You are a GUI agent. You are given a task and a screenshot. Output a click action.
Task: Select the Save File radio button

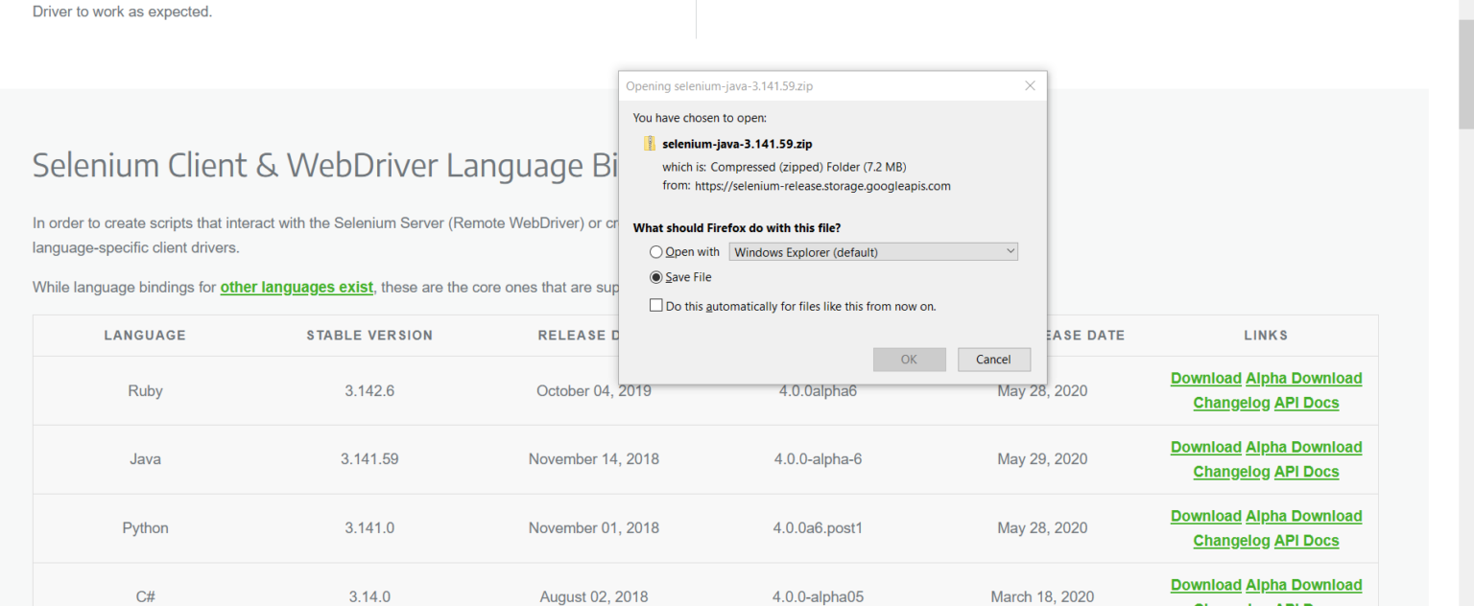pos(656,277)
